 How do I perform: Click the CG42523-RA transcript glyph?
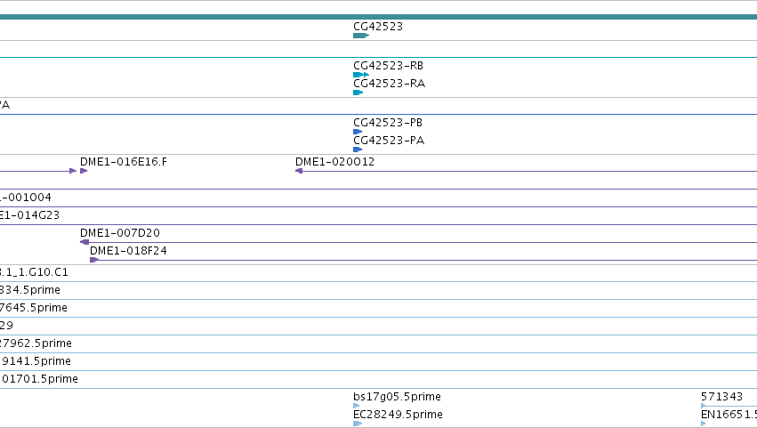coord(358,93)
